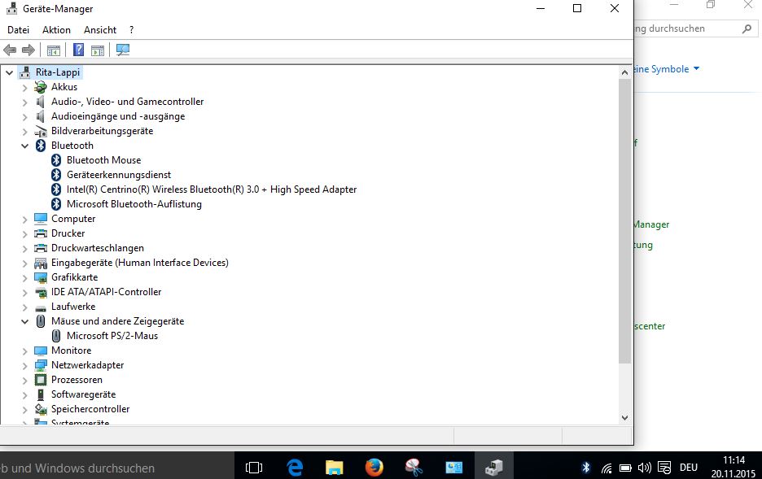This screenshot has height=479, width=762.
Task: Open the Ansicht menu
Action: pos(100,30)
